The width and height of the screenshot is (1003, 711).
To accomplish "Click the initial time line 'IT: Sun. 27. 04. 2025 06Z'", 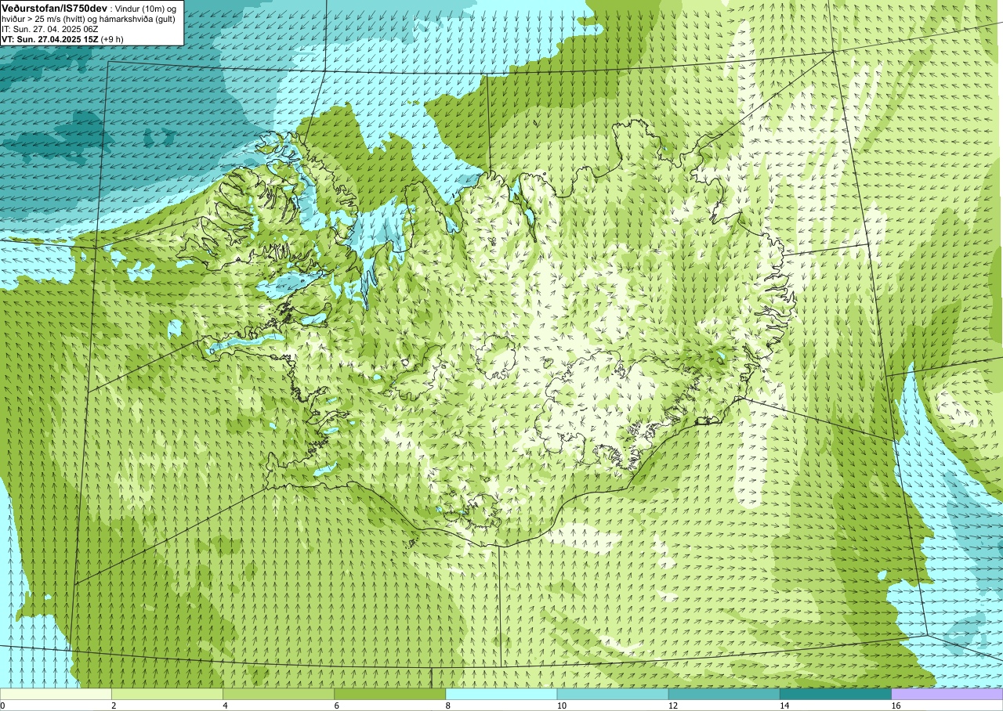I will point(49,29).
